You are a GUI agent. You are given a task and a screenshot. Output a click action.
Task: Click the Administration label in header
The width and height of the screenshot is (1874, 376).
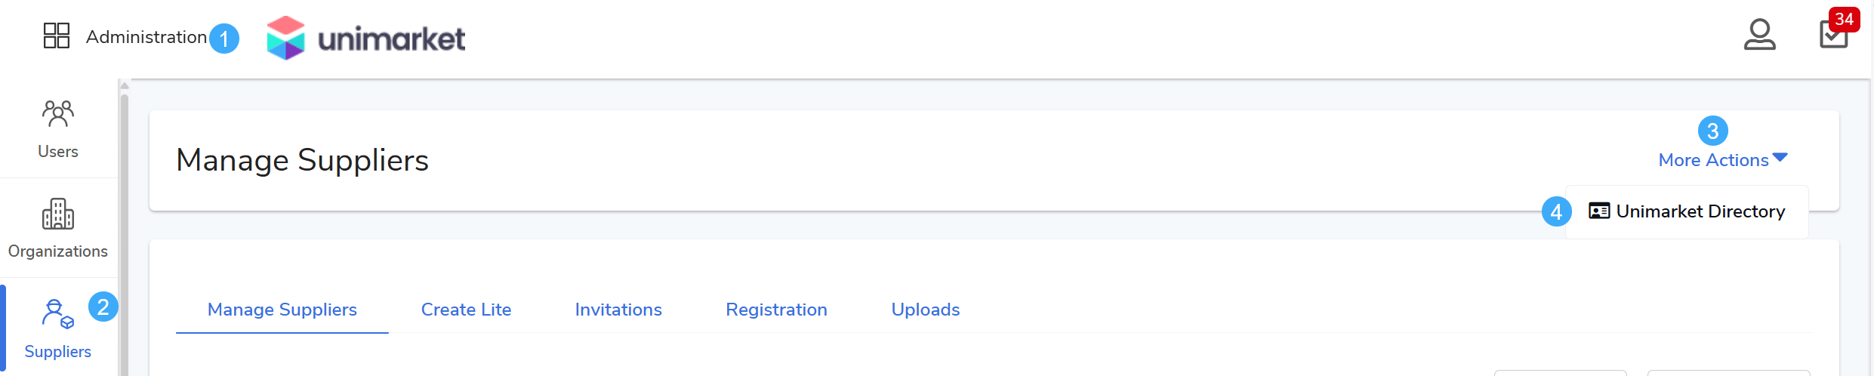[x=146, y=37]
